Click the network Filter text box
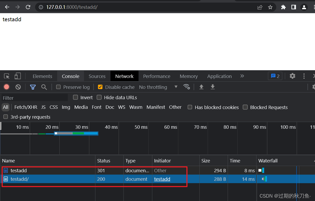Image resolution: width=315 pixels, height=201 pixels. tap(35, 98)
